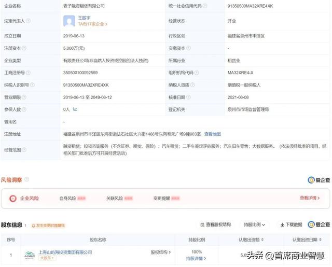
Task: Open the help icon next to 统一社会信用代码
Action: (205, 6)
